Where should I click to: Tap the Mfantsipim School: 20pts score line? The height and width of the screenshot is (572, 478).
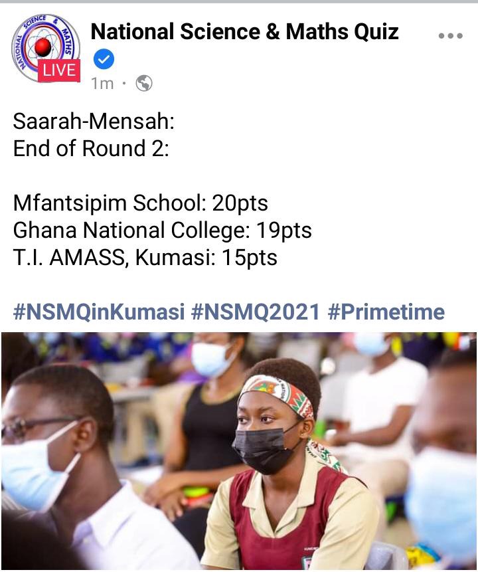pyautogui.click(x=140, y=203)
